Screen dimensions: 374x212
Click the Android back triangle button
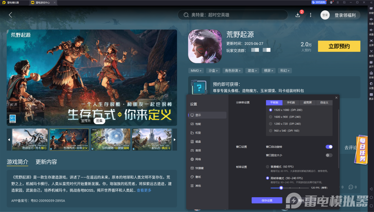(x=371, y=189)
